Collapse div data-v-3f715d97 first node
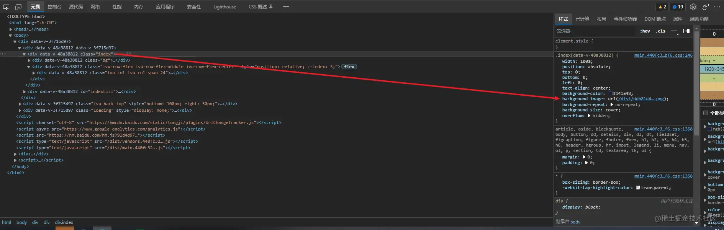Image resolution: width=724 pixels, height=230 pixels. [x=15, y=41]
